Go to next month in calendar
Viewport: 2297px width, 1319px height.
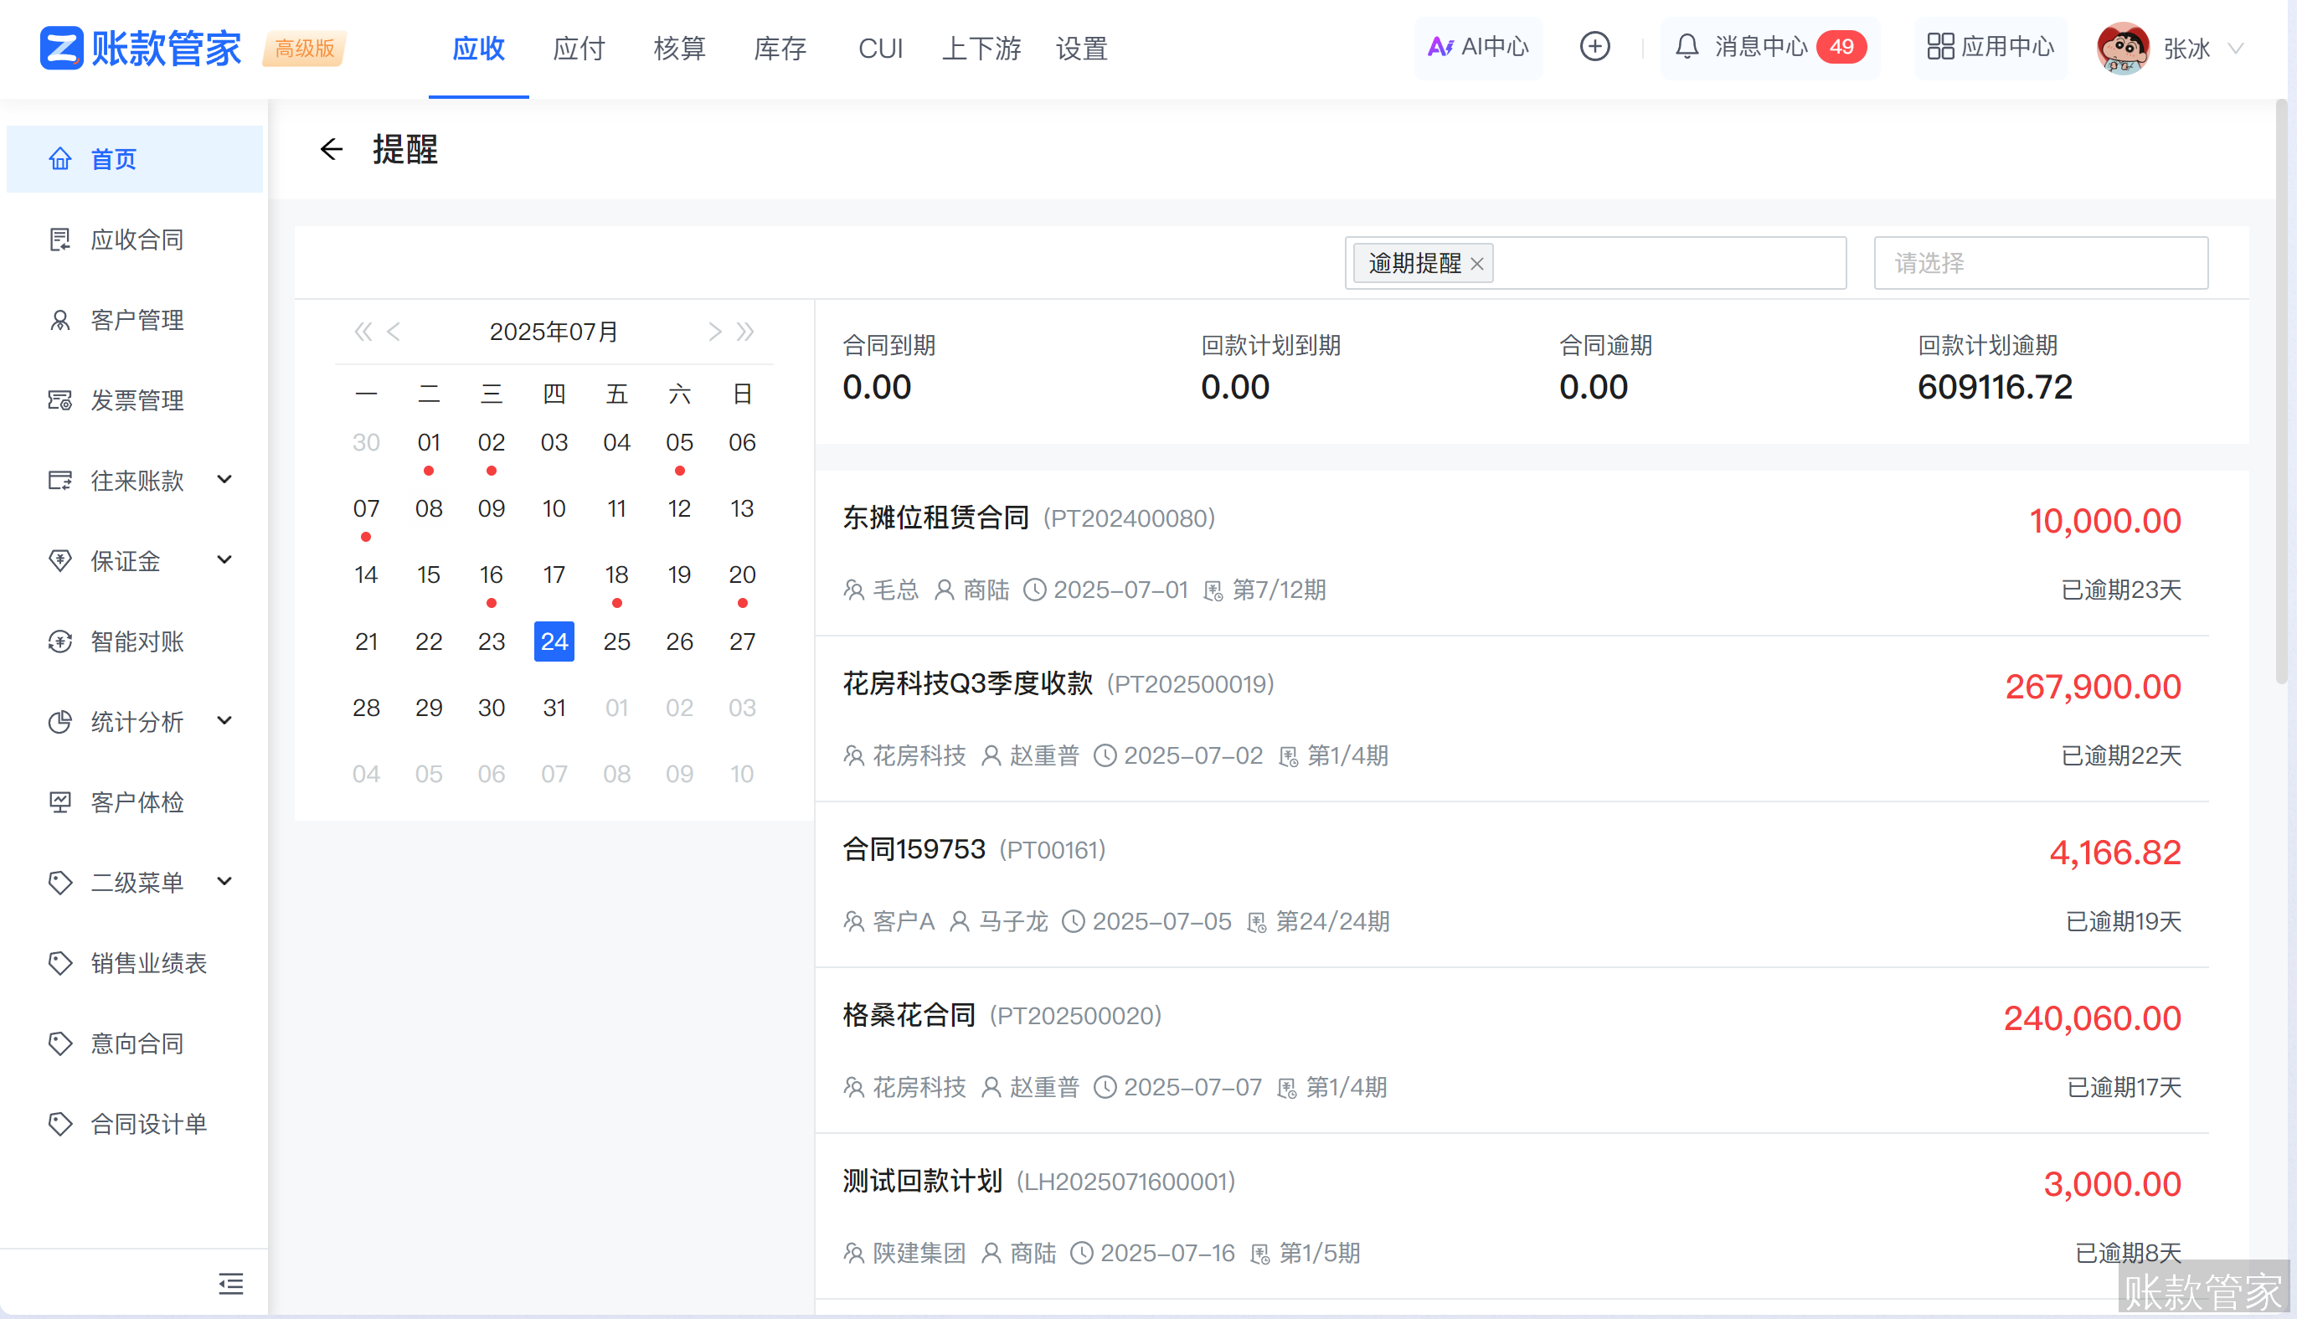[713, 332]
